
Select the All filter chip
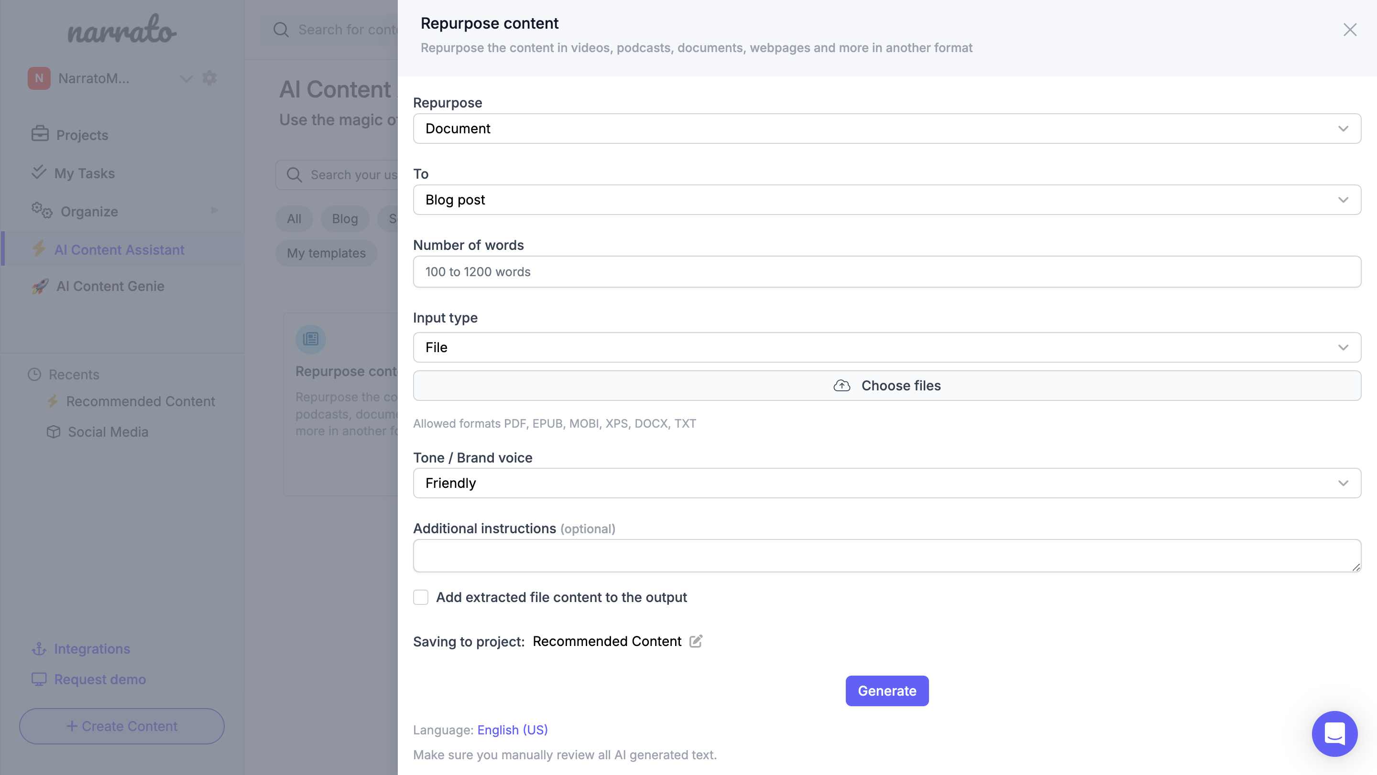[x=294, y=218]
